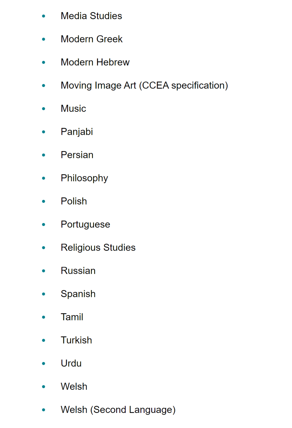Click the Music list entry

(74, 109)
